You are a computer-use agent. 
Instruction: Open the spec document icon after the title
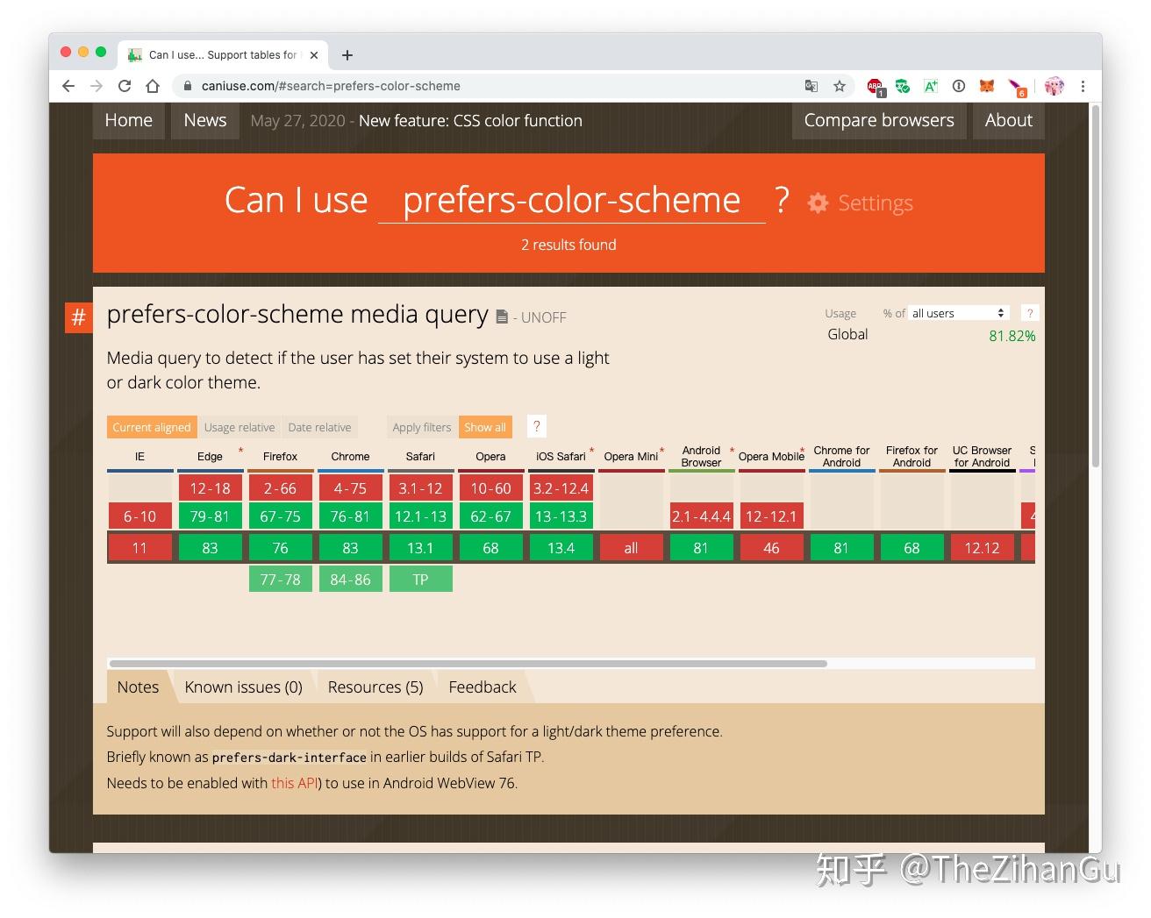pos(501,317)
